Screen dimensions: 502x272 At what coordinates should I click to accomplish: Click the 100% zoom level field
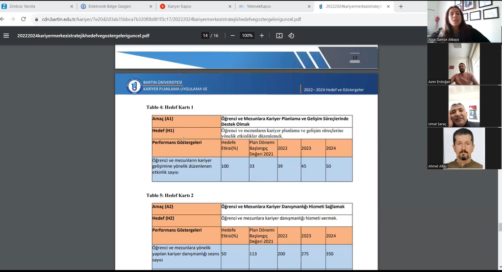click(x=247, y=36)
